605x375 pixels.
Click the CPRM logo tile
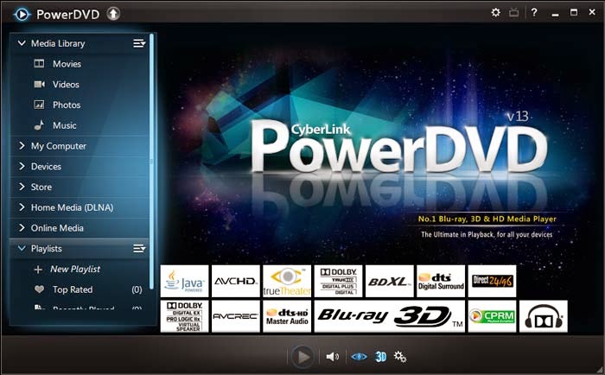[492, 316]
